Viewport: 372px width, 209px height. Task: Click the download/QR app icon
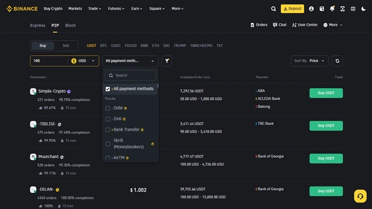click(343, 9)
